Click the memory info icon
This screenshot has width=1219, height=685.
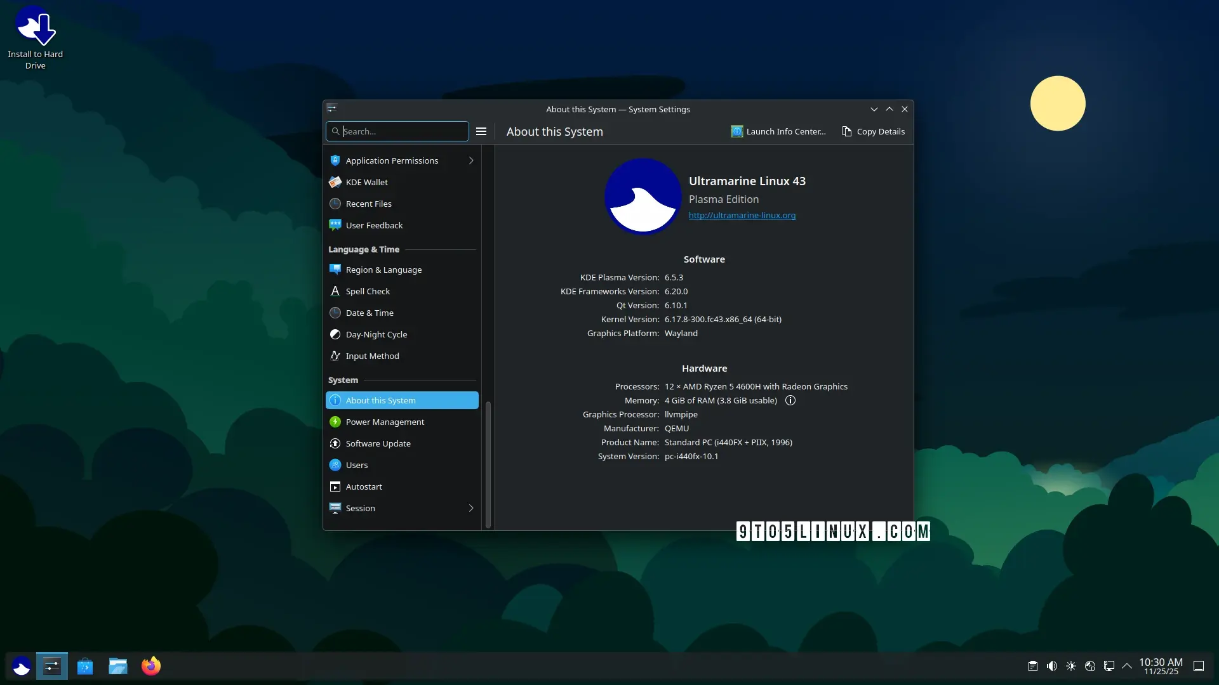[790, 400]
